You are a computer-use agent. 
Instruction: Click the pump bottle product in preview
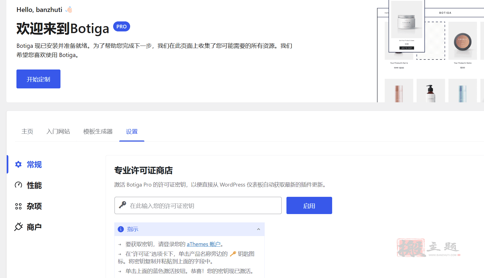click(x=431, y=93)
